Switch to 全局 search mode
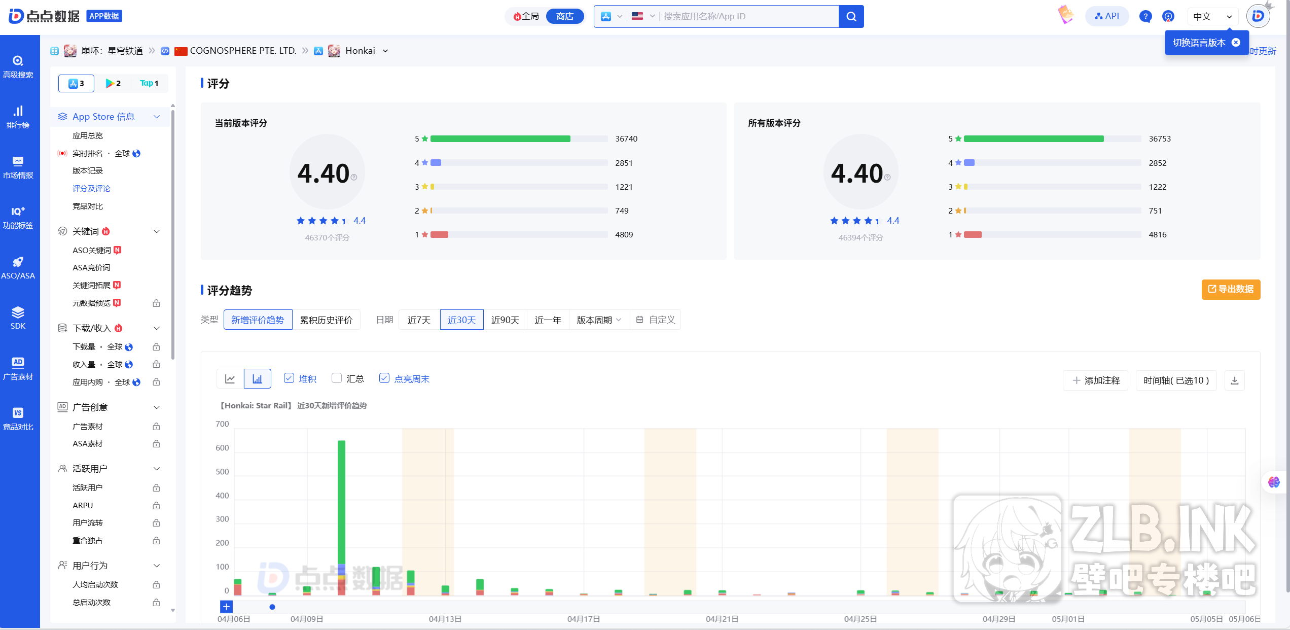Image resolution: width=1290 pixels, height=630 pixels. click(x=525, y=16)
